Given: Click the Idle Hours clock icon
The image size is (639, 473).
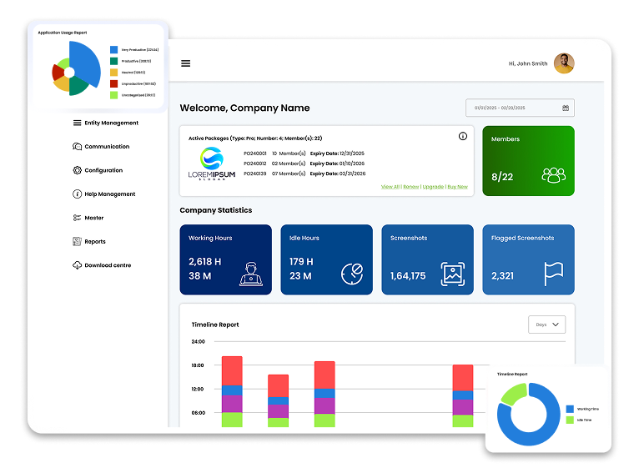Looking at the screenshot, I should click(352, 274).
